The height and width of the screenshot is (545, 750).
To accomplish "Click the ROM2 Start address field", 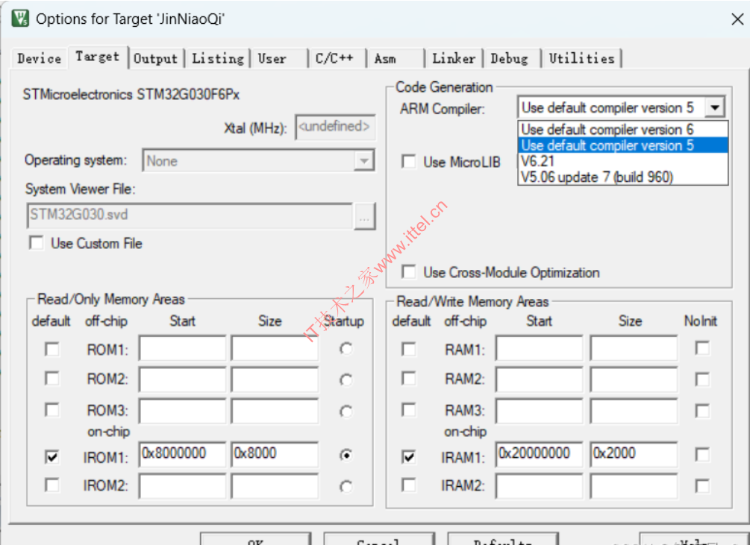I will (182, 379).
